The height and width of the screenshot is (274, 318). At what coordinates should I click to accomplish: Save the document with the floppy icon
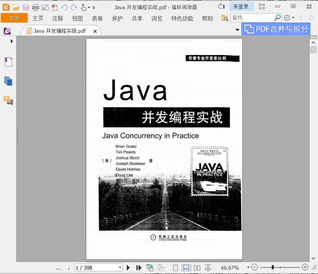pos(26,8)
